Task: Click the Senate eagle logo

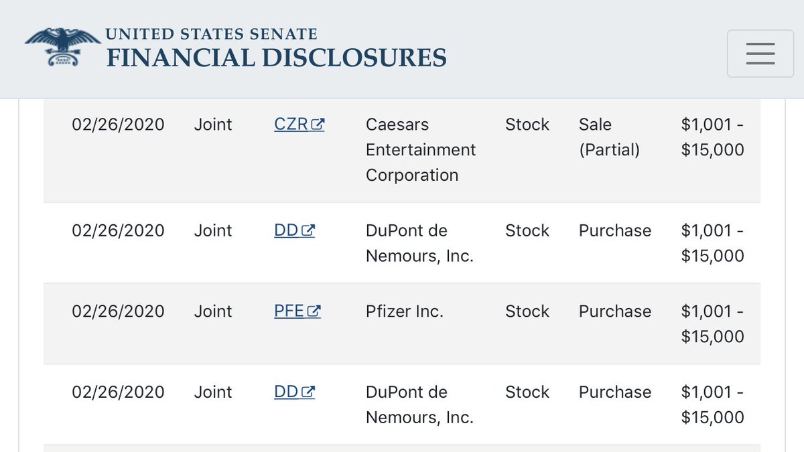Action: pyautogui.click(x=62, y=48)
